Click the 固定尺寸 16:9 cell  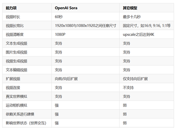coord(147,26)
